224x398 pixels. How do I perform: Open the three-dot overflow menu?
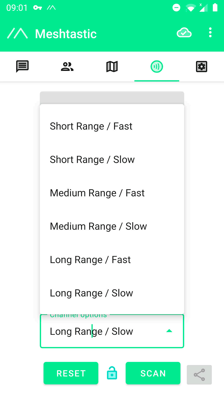[x=210, y=33]
